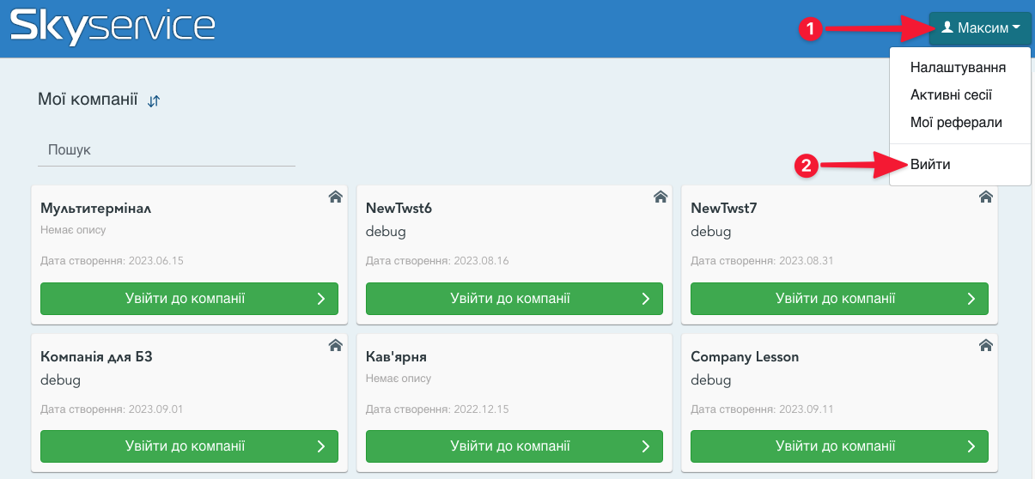Click the Пошук search field

point(167,150)
